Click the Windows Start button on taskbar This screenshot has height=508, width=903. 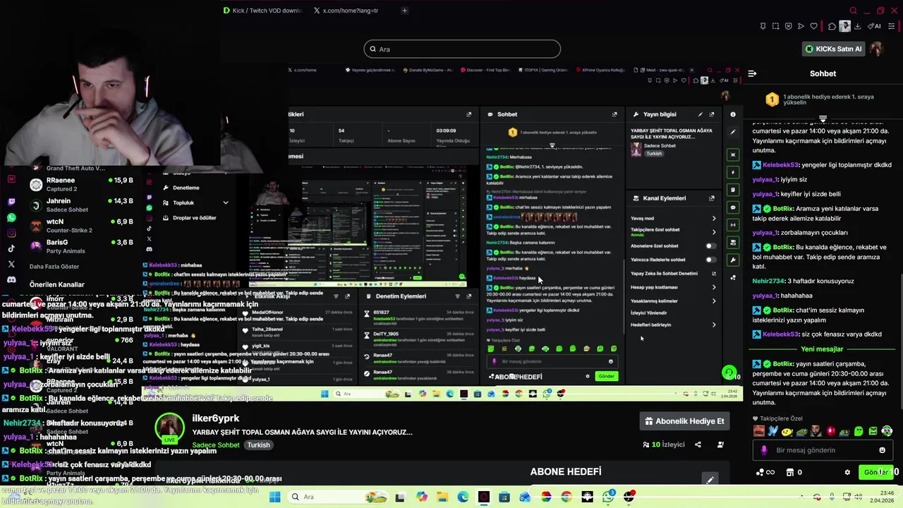click(x=275, y=497)
